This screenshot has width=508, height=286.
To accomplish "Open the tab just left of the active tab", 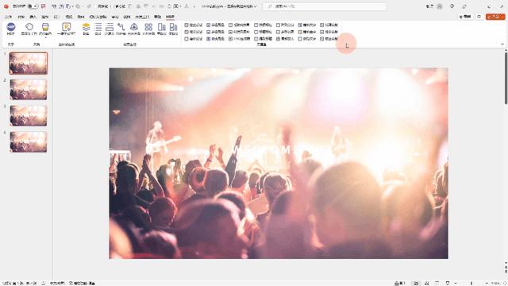I will [157, 17].
